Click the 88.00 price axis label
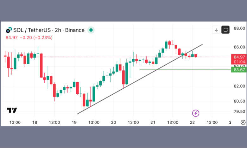This screenshot has width=247, height=148. point(239,28)
